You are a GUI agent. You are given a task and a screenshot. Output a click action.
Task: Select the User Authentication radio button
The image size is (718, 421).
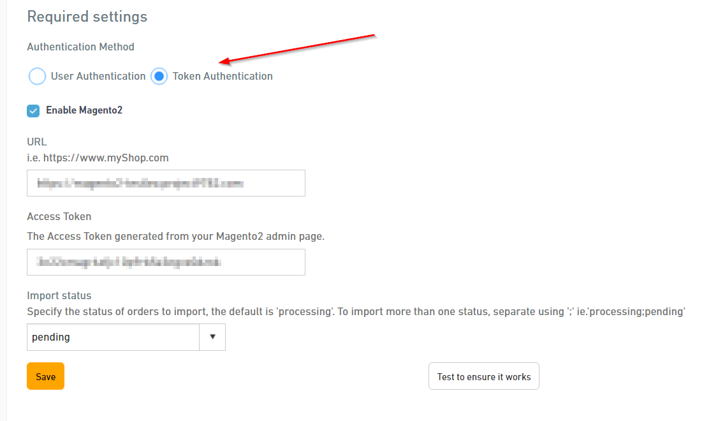37,76
